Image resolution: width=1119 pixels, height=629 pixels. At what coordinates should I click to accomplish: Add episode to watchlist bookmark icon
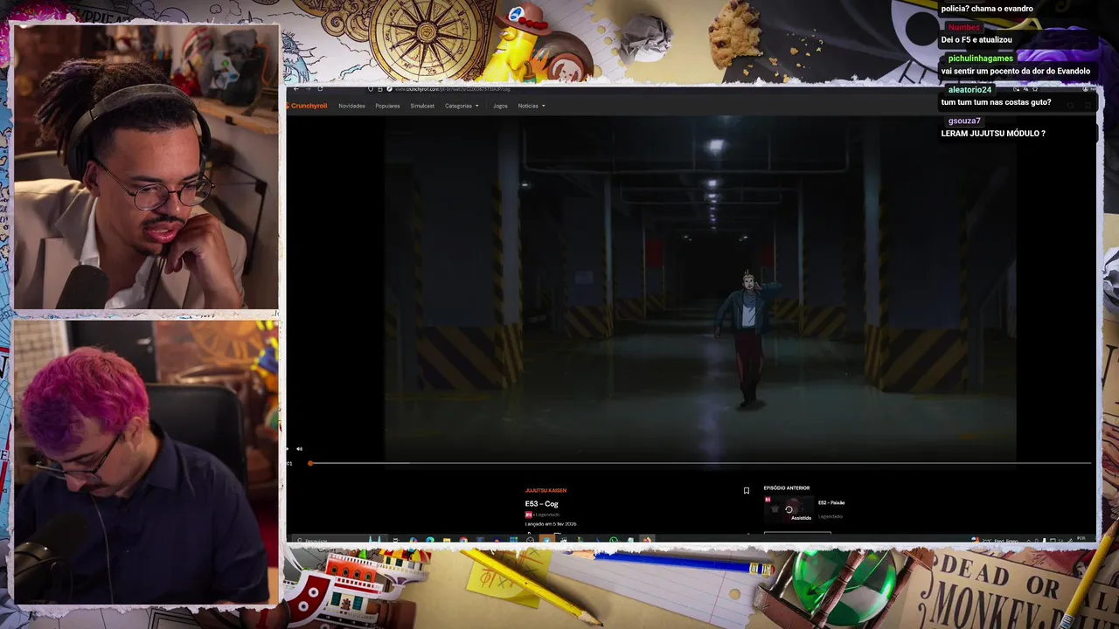point(746,491)
